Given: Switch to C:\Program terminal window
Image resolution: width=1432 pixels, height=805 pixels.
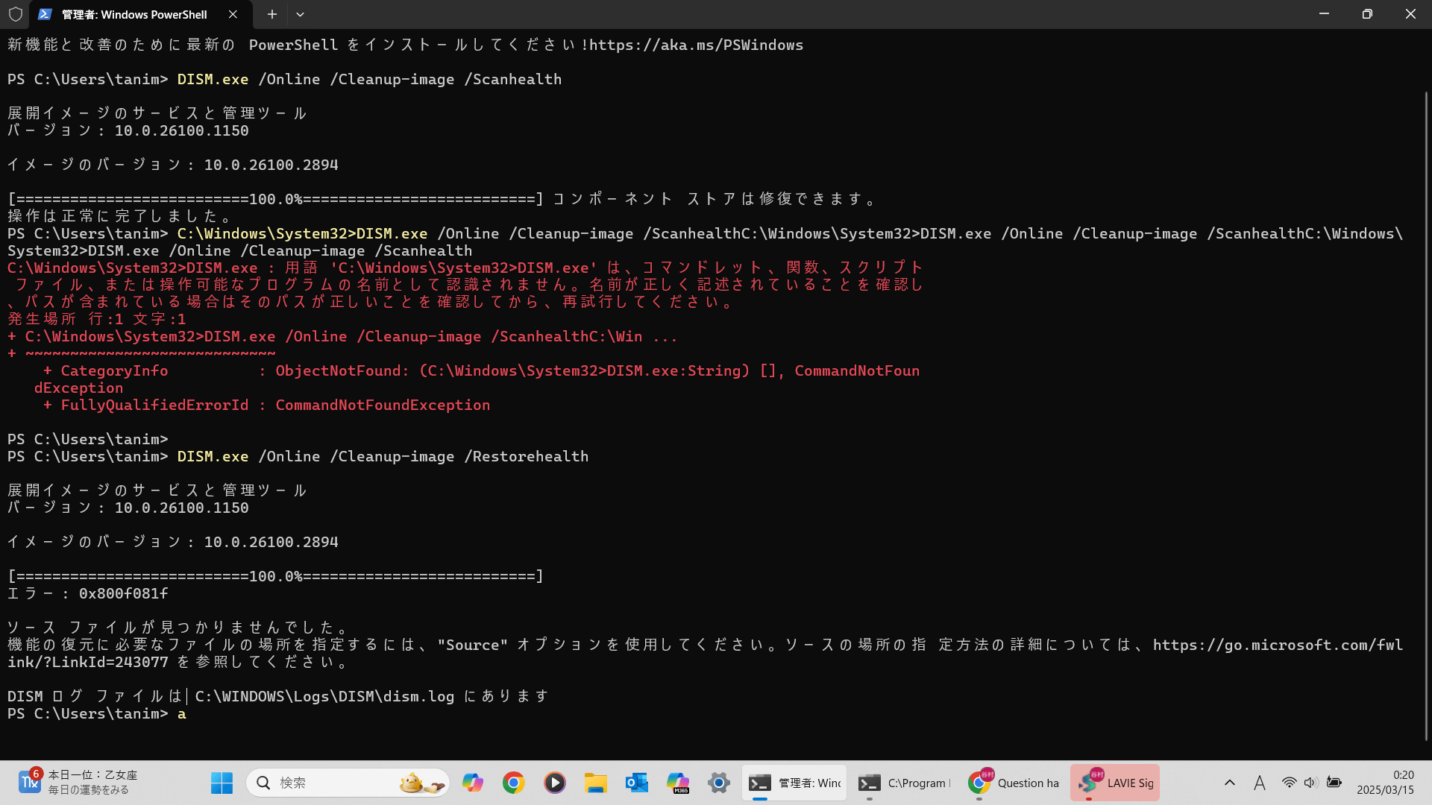Looking at the screenshot, I should click(x=904, y=783).
